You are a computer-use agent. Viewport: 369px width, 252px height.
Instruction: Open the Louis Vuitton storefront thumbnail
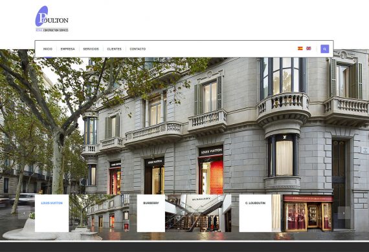99,213
